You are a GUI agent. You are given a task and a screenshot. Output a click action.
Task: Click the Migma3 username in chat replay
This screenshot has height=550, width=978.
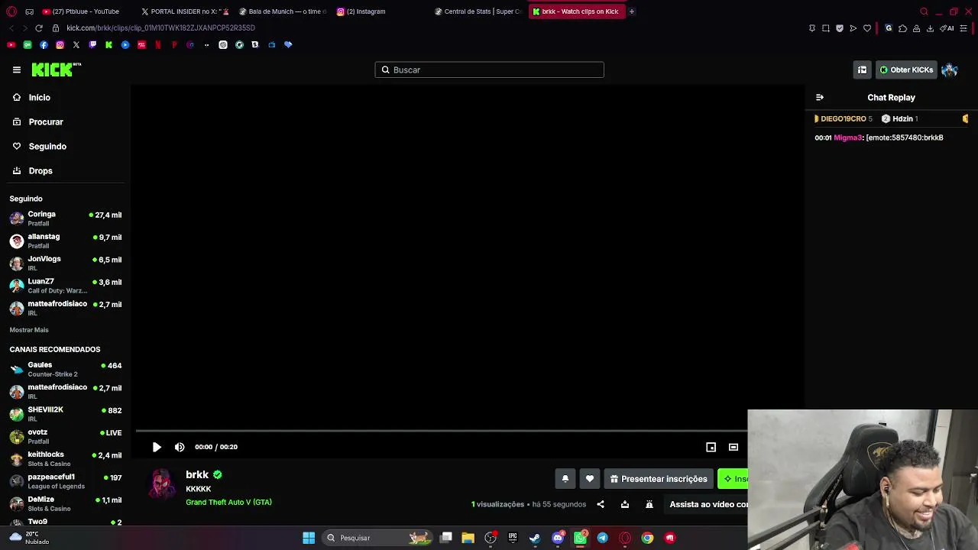848,137
